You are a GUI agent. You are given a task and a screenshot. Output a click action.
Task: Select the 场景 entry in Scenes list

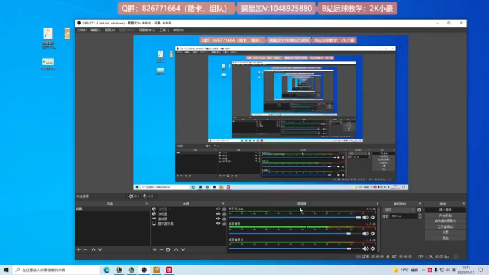coord(112,209)
